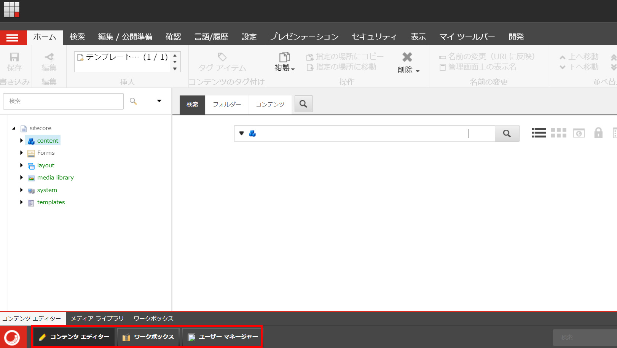Collapse the sitecore root node
Viewport: 617px width, 348px height.
coord(14,129)
